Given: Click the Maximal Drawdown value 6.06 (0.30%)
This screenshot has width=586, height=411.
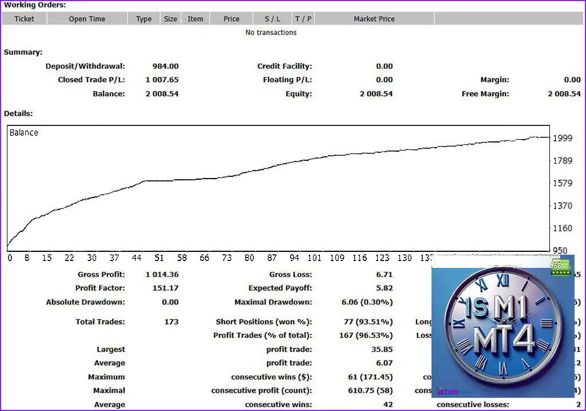Looking at the screenshot, I should tap(367, 302).
